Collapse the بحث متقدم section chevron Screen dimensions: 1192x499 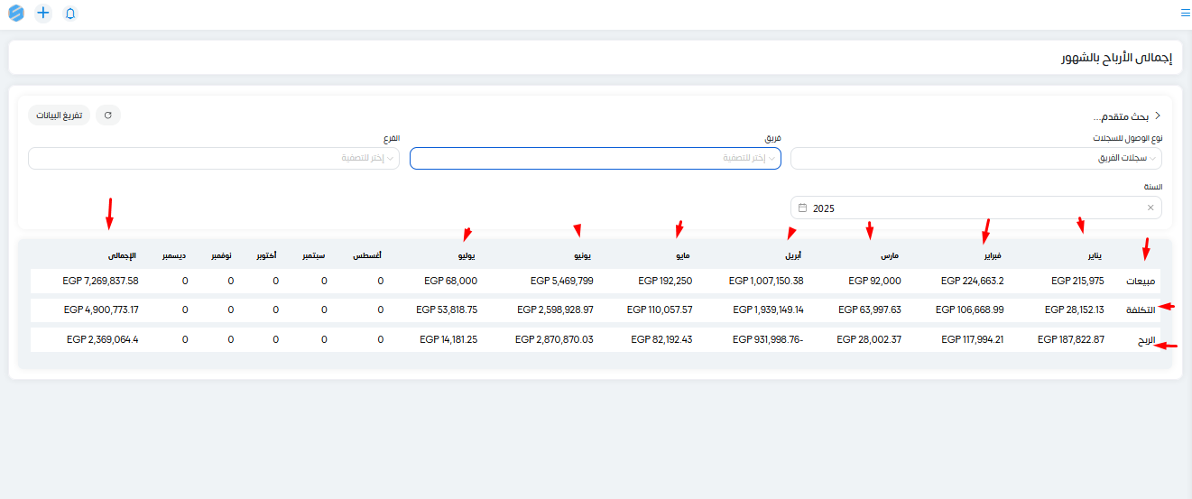[1158, 116]
